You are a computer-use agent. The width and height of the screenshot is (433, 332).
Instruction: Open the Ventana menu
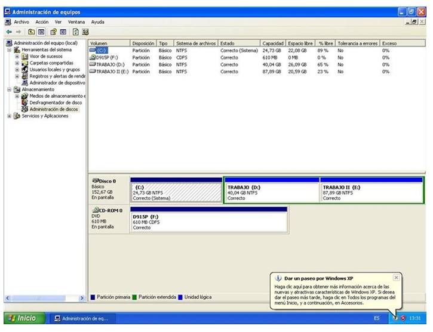(x=76, y=21)
